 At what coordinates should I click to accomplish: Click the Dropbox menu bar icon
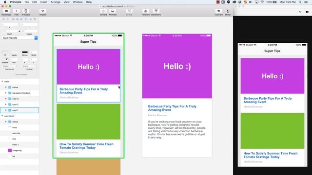[240, 2]
